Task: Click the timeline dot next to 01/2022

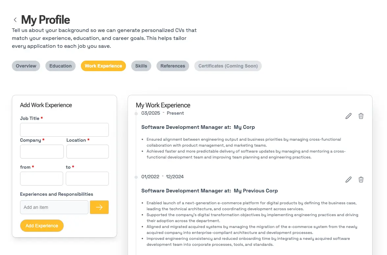Action: point(136,177)
